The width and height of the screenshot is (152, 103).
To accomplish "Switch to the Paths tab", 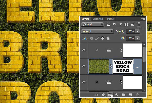I will (x=110, y=19).
